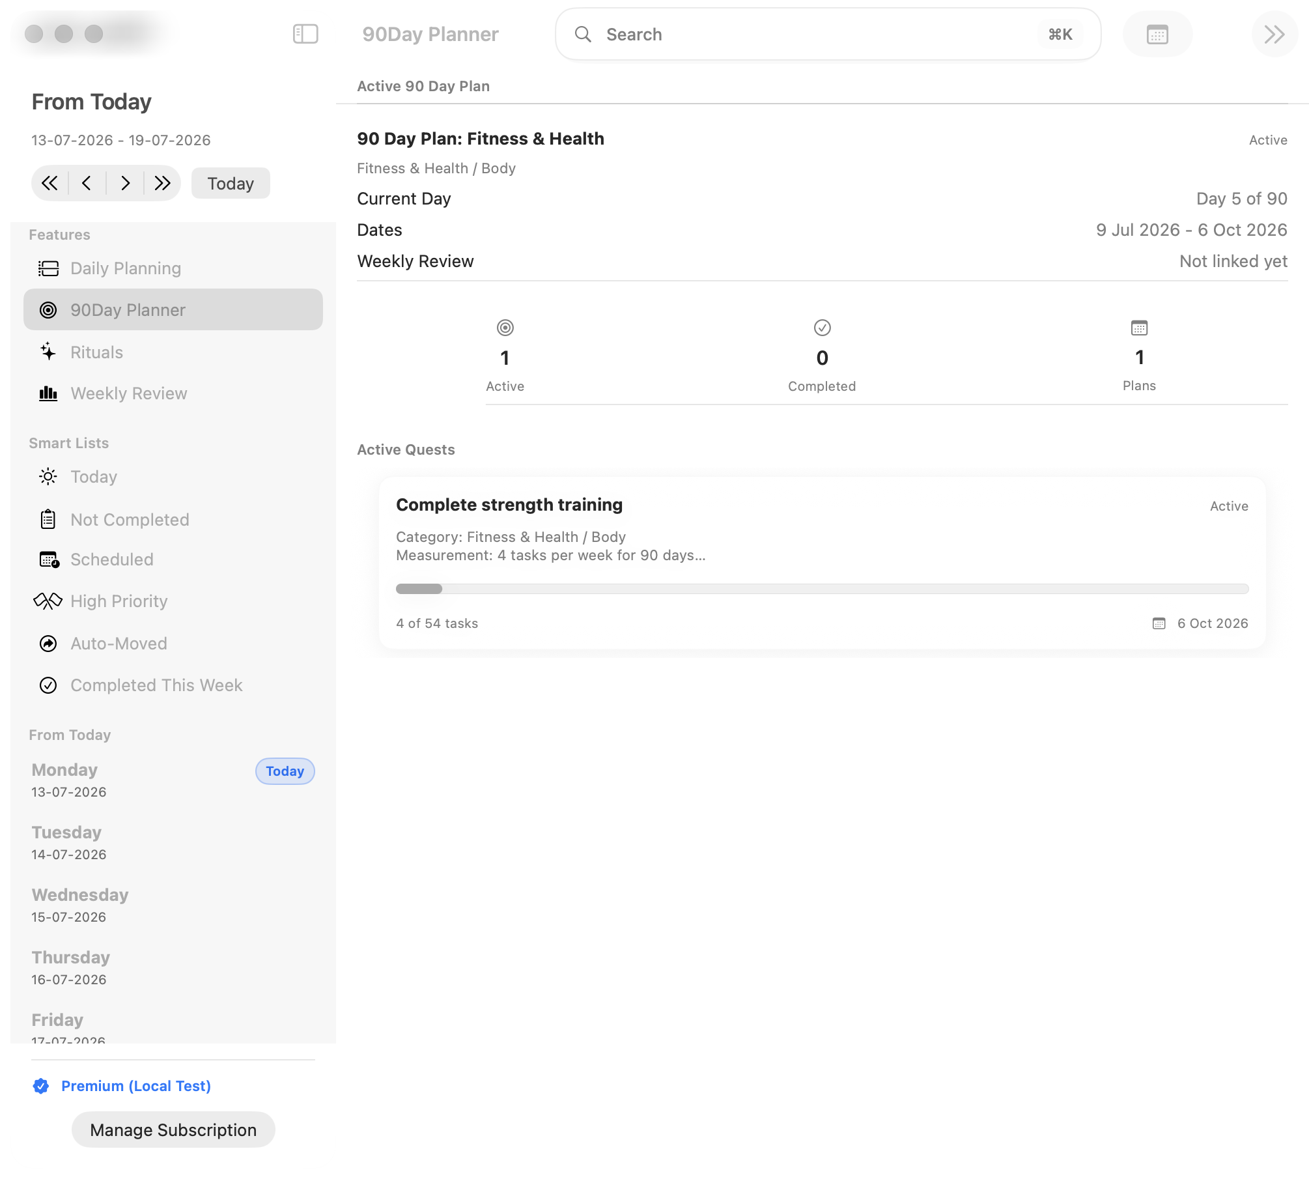Viewport: 1309px width, 1179px height.
Task: Click the search magnifier icon
Action: tap(583, 34)
